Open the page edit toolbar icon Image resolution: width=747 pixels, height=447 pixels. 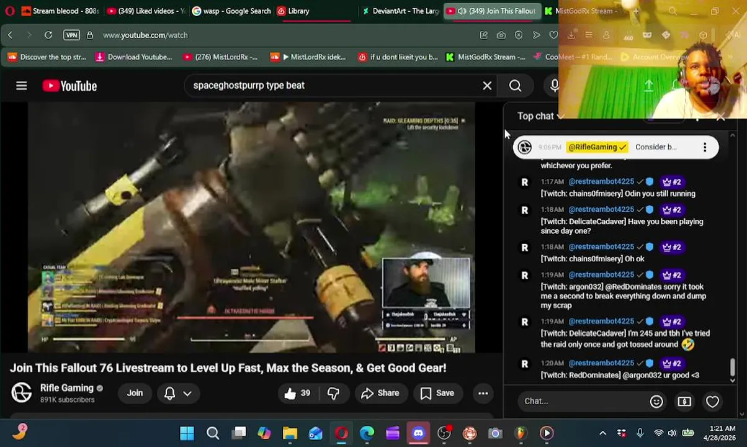tap(483, 35)
